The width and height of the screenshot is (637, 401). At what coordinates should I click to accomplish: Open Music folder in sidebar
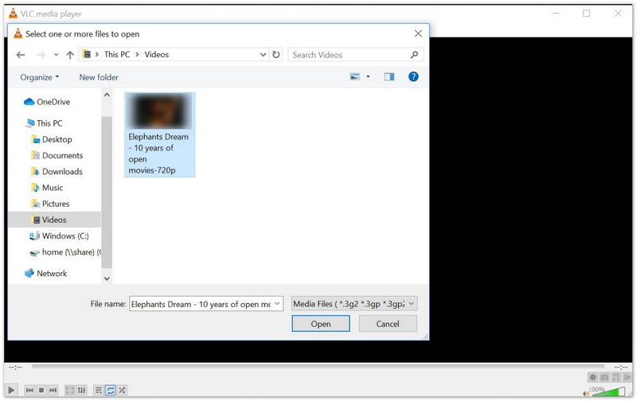click(x=47, y=188)
